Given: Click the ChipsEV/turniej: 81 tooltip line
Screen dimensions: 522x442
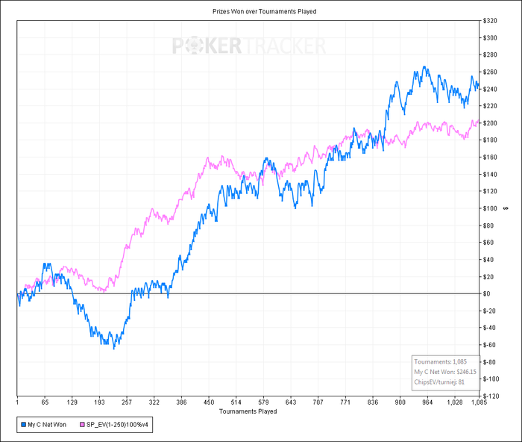Looking at the screenshot, I should [439, 382].
